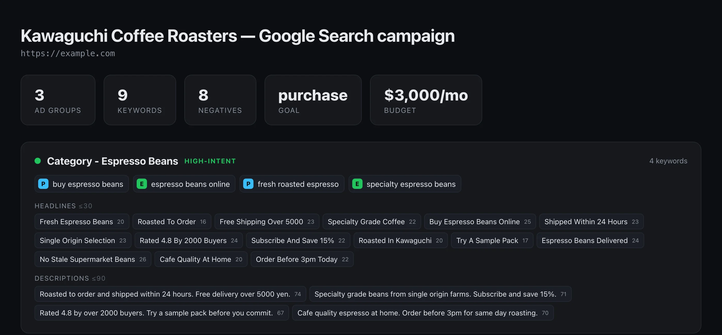Select the 'specialty espresso beans' keyword chip
Viewport: 722px width, 335px height.
coord(405,184)
